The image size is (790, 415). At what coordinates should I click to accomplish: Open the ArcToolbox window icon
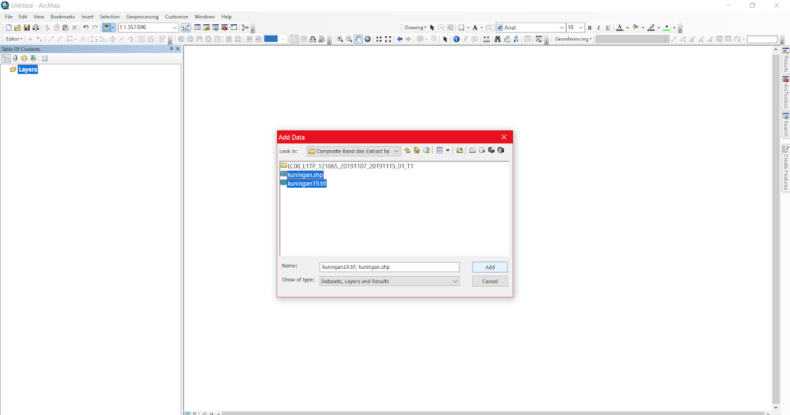224,28
